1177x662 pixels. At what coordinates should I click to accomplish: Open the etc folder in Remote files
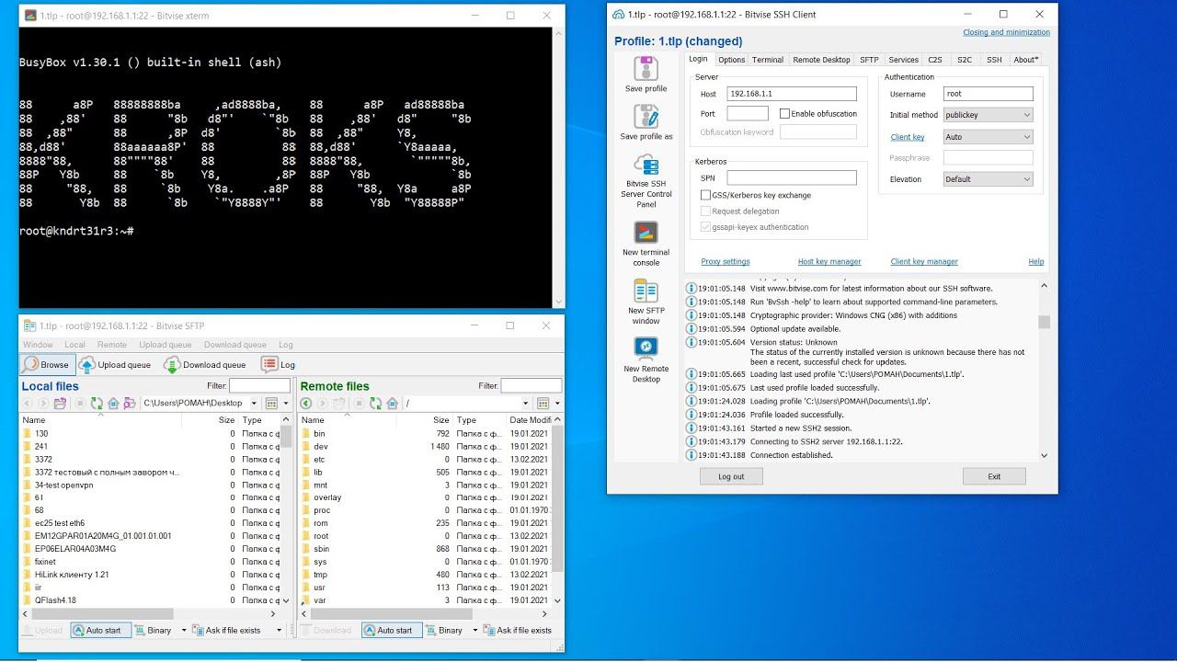click(319, 459)
